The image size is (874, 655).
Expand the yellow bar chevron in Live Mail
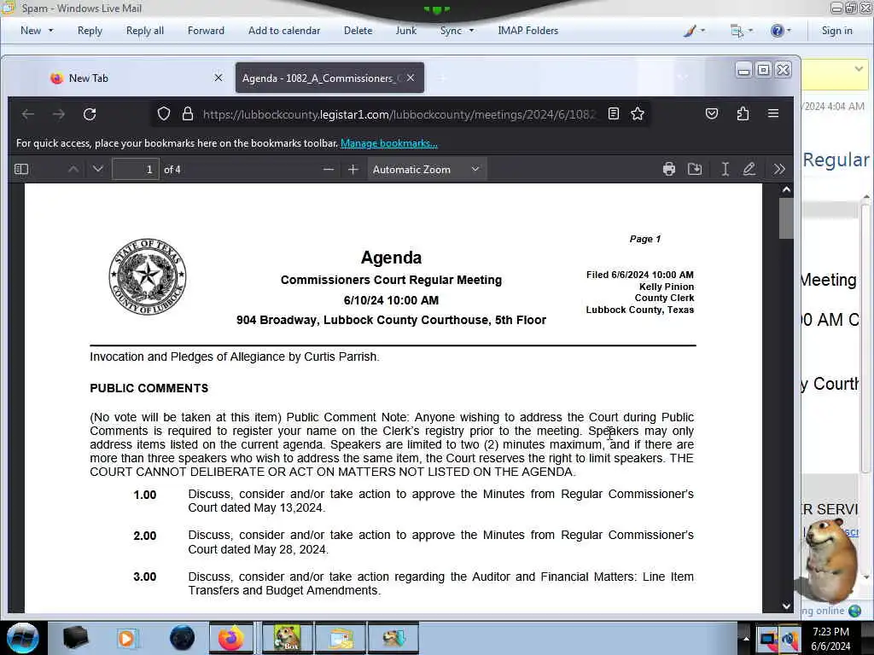pos(859,69)
